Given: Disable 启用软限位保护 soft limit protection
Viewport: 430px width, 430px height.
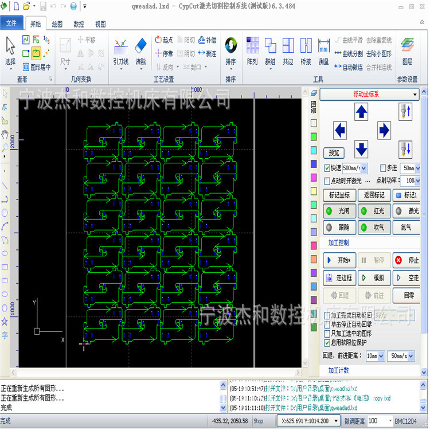Looking at the screenshot, I should [x=327, y=342].
